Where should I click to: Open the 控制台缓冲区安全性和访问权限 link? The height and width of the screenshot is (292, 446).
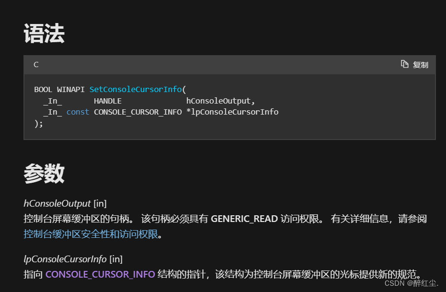click(x=91, y=234)
